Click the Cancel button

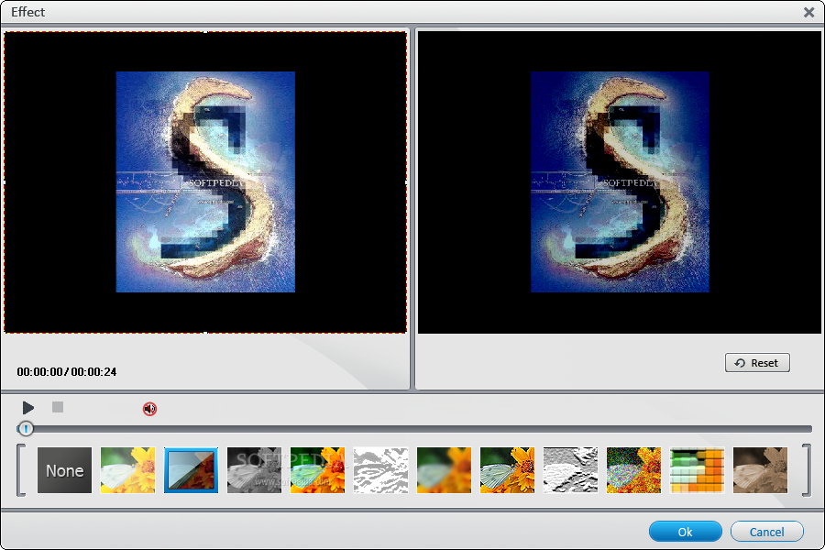pyautogui.click(x=766, y=532)
